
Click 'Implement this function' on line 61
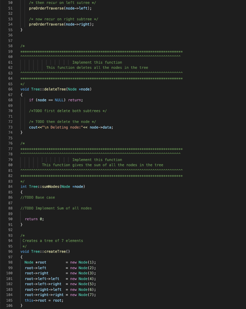tap(97, 62)
